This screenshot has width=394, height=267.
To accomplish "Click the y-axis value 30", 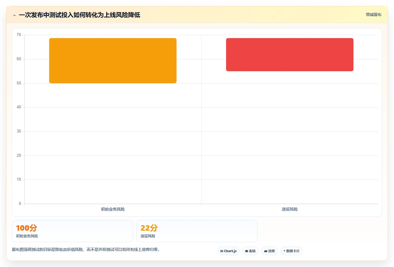I will (x=19, y=131).
